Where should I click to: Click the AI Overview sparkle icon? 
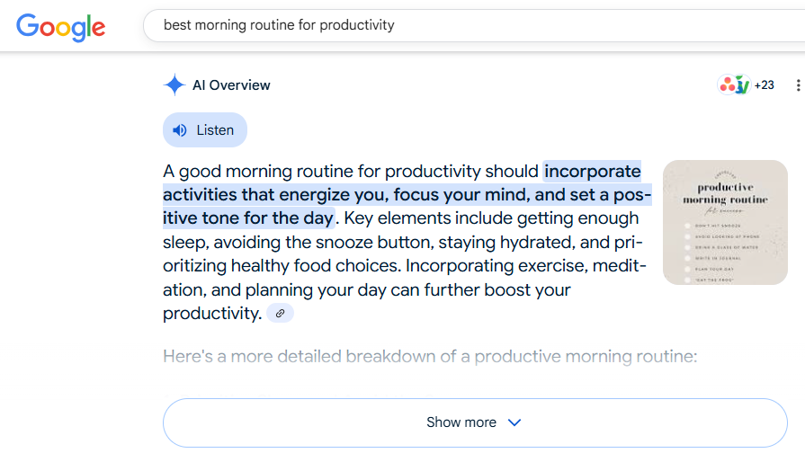coord(174,84)
